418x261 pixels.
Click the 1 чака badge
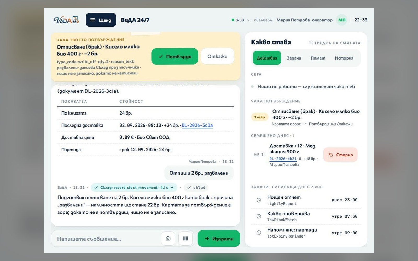pyautogui.click(x=259, y=117)
